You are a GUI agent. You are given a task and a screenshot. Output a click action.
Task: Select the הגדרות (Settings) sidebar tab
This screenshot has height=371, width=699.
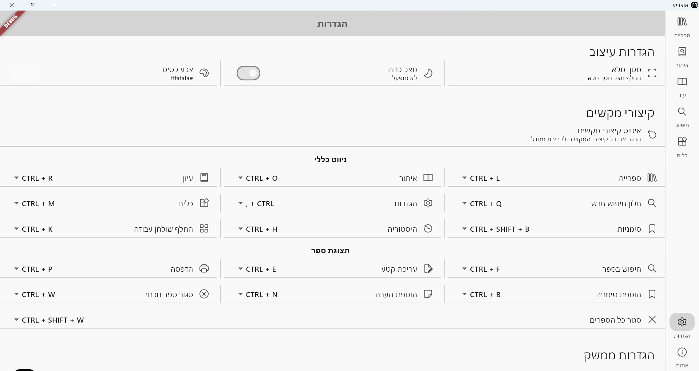point(682,322)
